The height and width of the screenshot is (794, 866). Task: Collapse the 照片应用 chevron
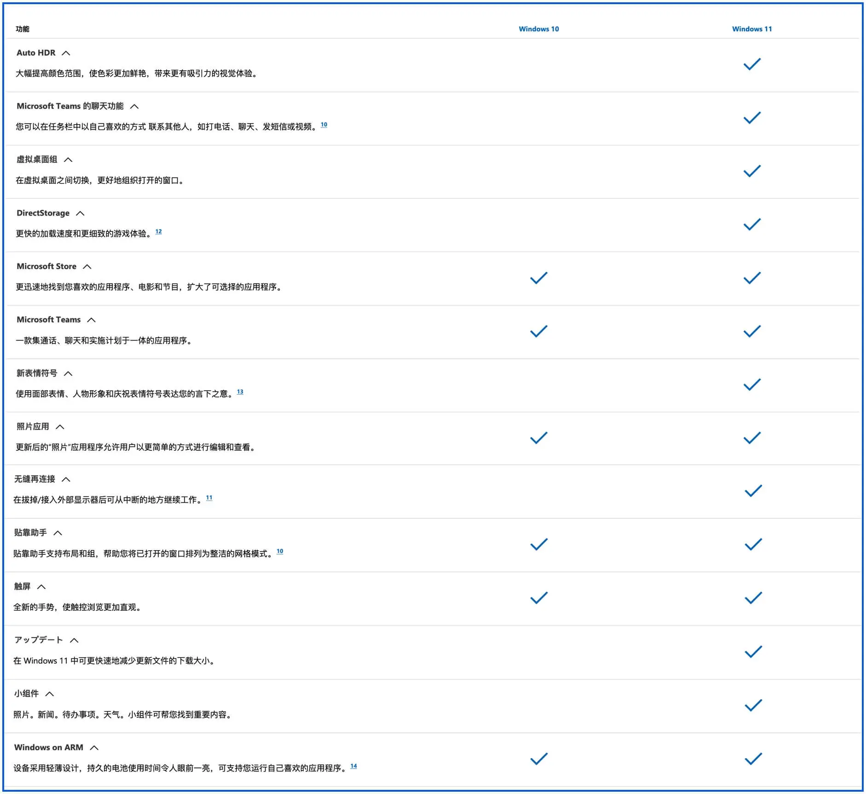point(60,426)
